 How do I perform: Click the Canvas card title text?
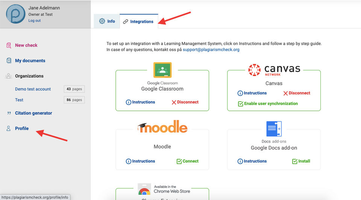[x=274, y=83]
